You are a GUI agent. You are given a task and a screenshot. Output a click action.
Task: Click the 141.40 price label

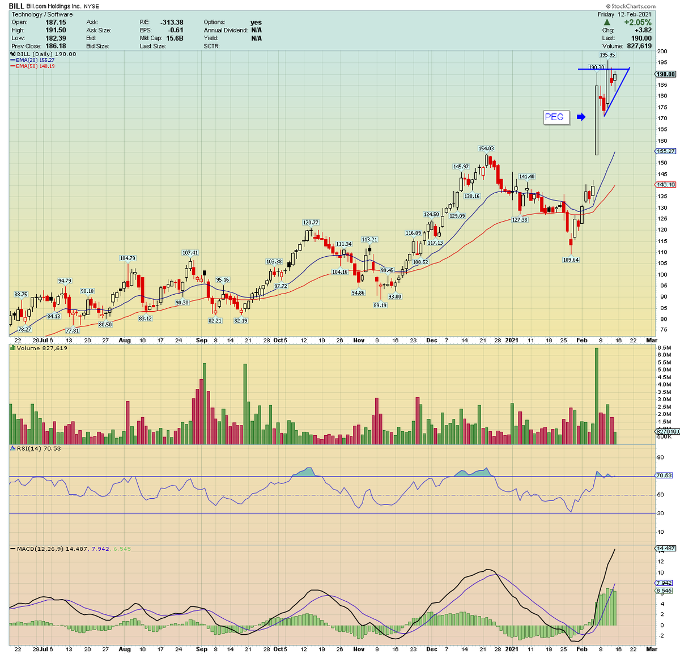527,177
